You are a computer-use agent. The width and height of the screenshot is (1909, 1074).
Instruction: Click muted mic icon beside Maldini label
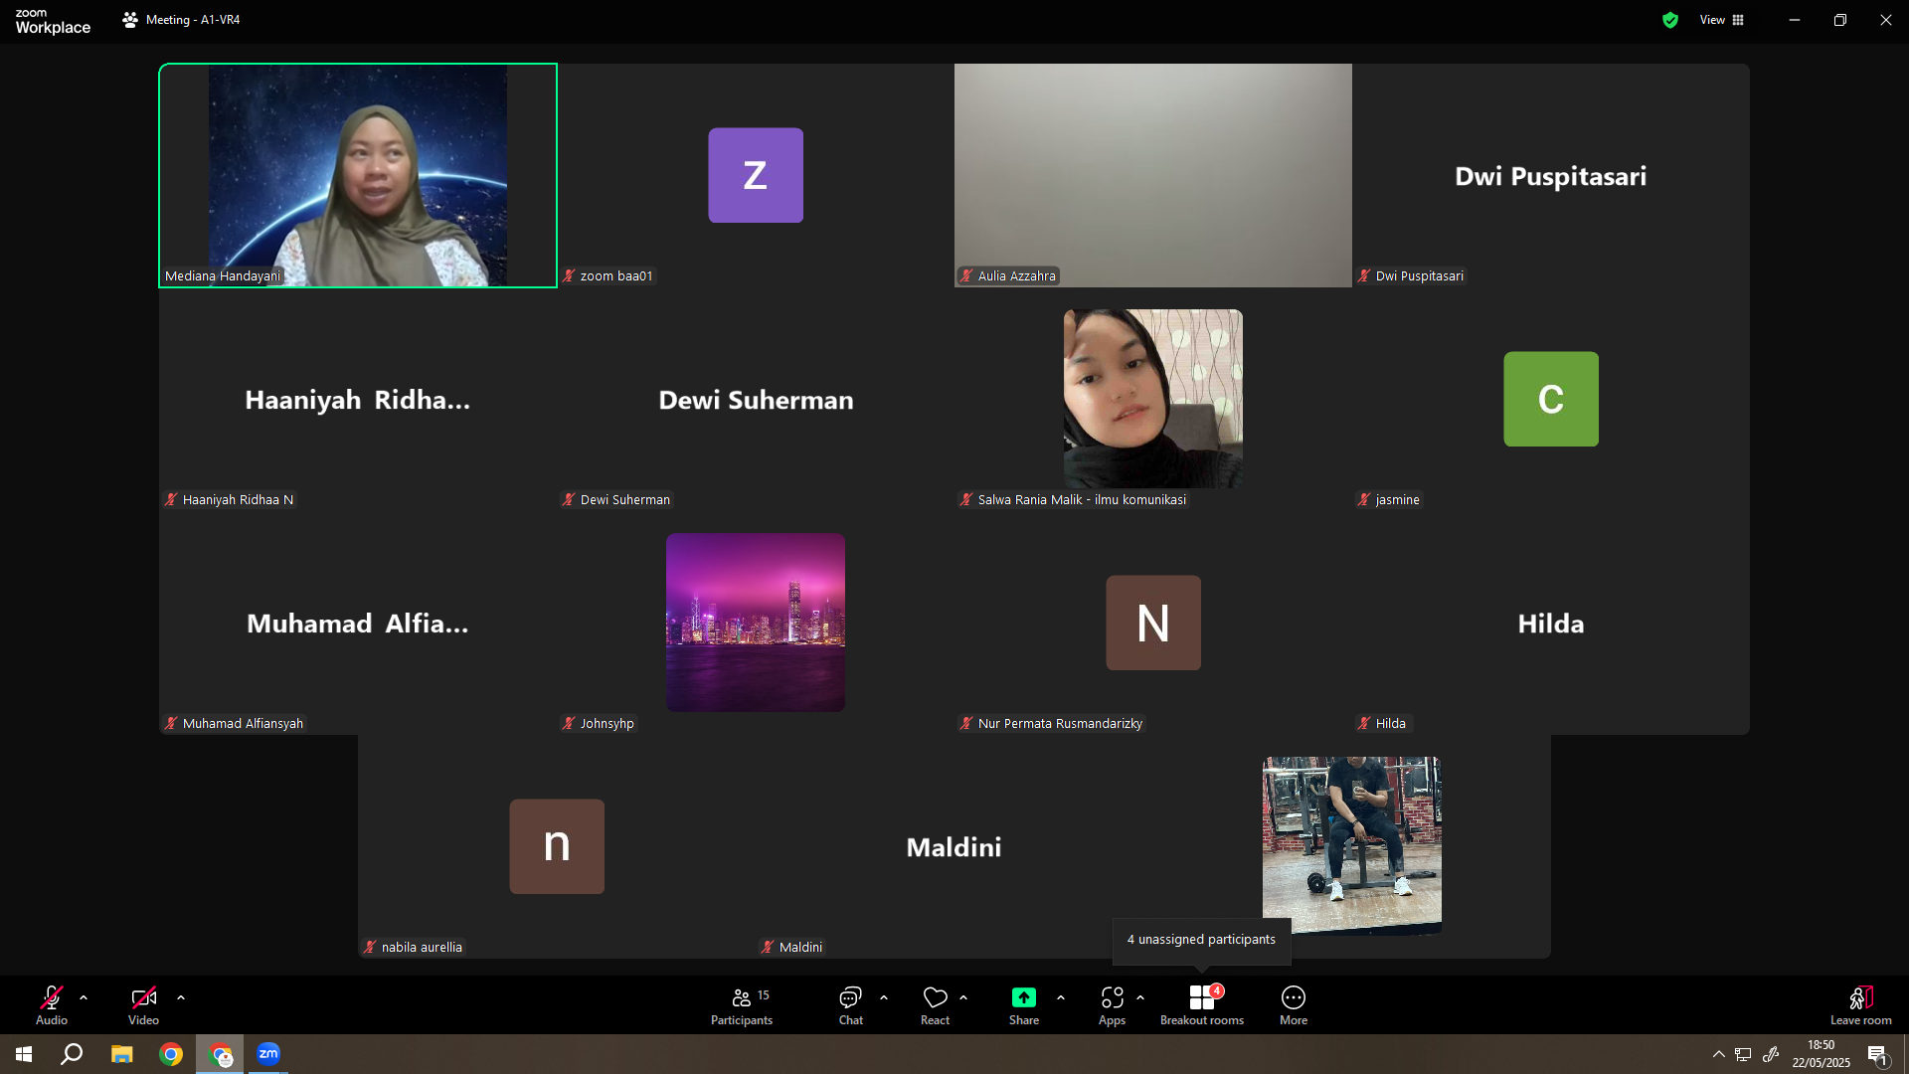click(x=768, y=948)
